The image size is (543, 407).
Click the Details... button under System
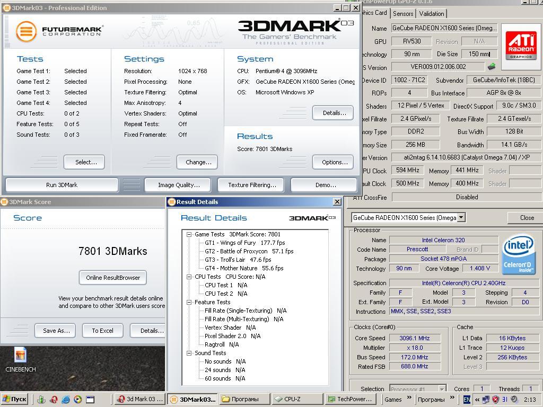tap(333, 113)
